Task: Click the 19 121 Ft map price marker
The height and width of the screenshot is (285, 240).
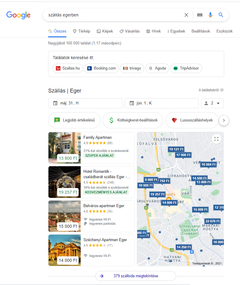Action: (x=176, y=150)
